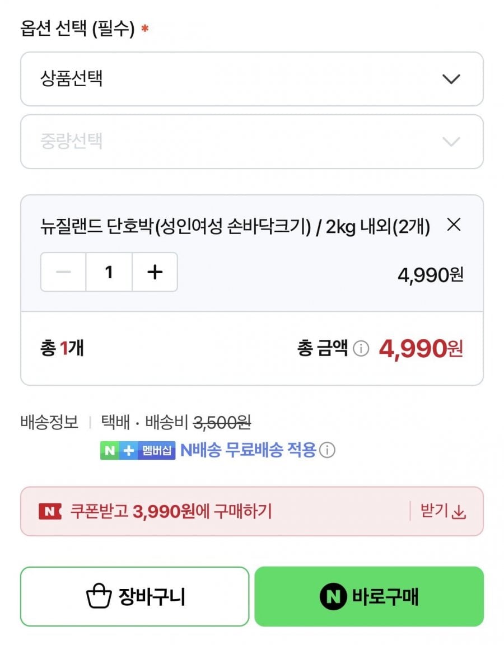The image size is (504, 645).
Task: Click N배송 무료배송 적용 link
Action: [x=248, y=450]
